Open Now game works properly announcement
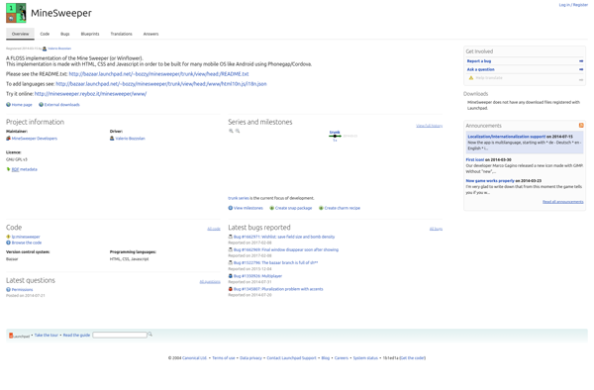Screen dimensions: 594x390 tap(490, 180)
